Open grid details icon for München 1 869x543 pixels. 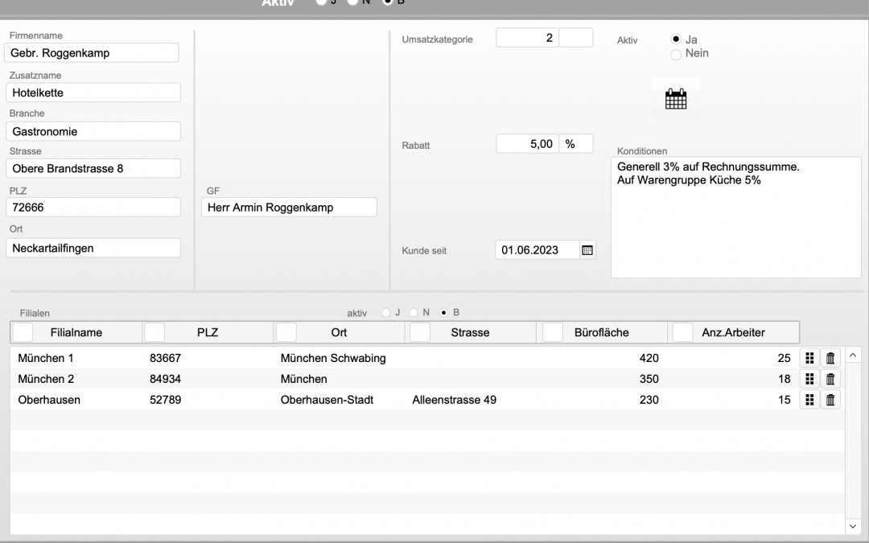point(809,358)
